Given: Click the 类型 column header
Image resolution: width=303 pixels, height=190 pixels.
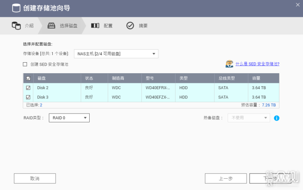Looking at the screenshot, I should [195, 78].
